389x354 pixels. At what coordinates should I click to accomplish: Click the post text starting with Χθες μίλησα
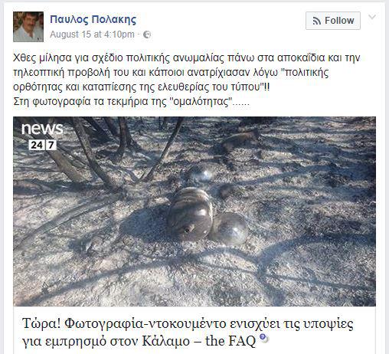point(186,73)
